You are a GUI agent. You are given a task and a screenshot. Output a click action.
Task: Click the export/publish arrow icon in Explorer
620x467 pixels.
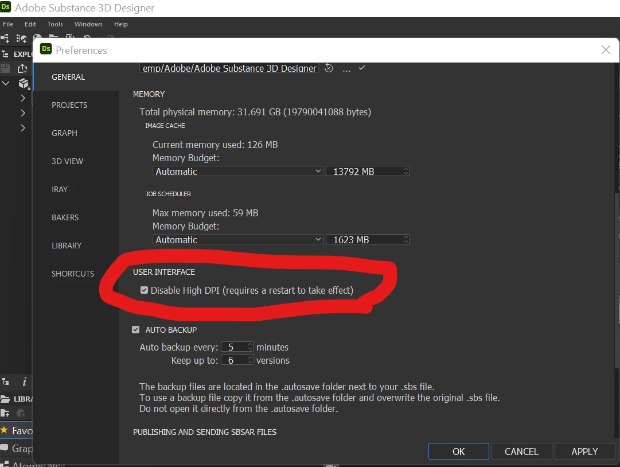22,68
